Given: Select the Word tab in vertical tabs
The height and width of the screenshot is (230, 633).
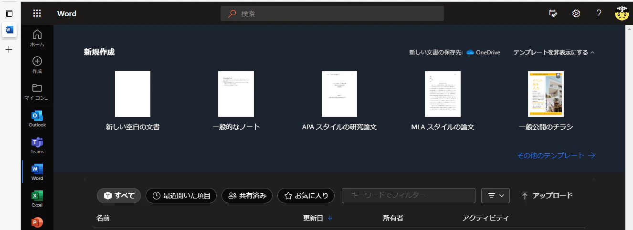Looking at the screenshot, I should (9, 30).
